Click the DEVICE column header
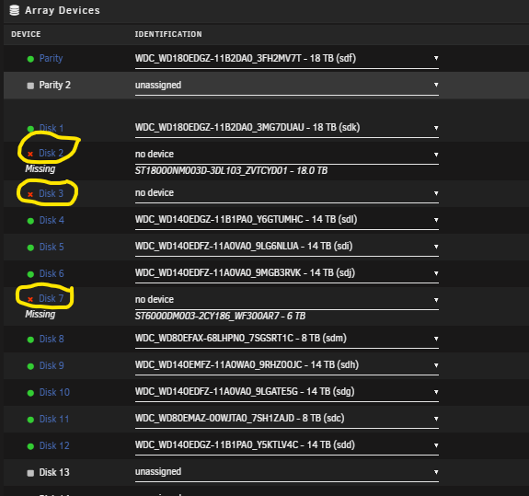The width and height of the screenshot is (529, 496). [x=26, y=34]
